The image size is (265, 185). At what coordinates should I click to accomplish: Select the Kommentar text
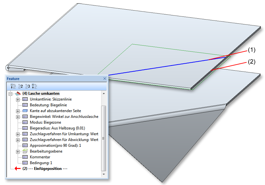click(40, 157)
